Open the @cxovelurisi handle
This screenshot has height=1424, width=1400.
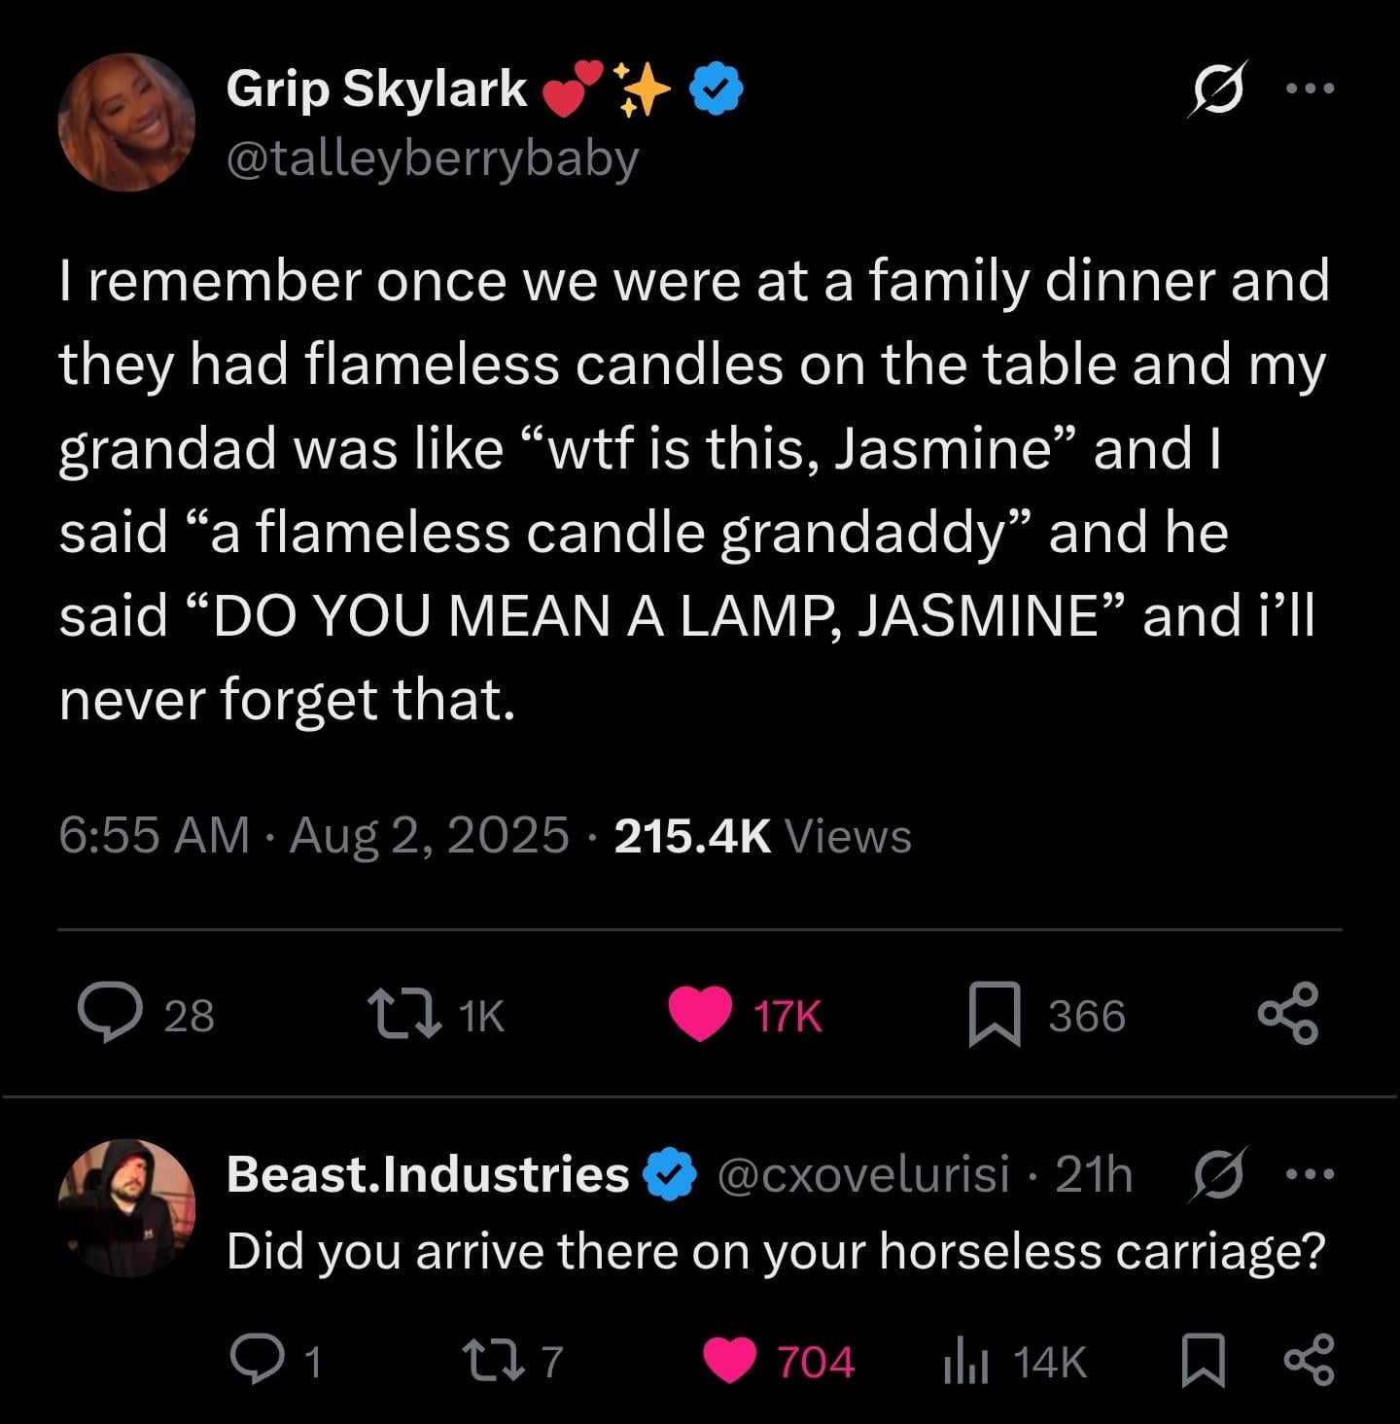(x=863, y=1174)
